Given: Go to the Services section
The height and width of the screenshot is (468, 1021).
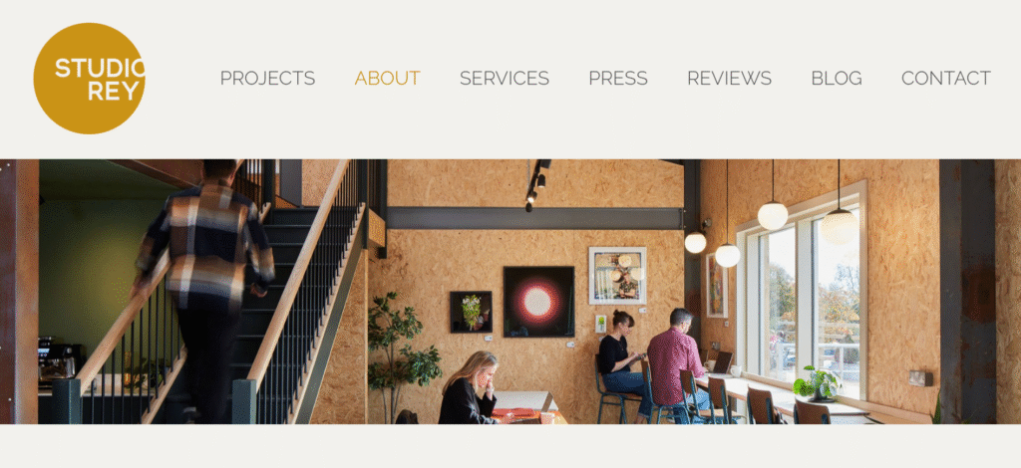Looking at the screenshot, I should pyautogui.click(x=505, y=78).
